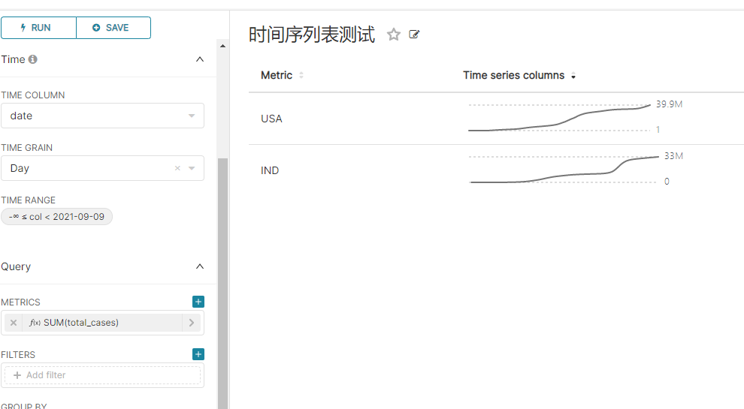Screen dimensions: 744x409
Task: Edit the time range pill ending 2021-09-09
Action: point(56,217)
